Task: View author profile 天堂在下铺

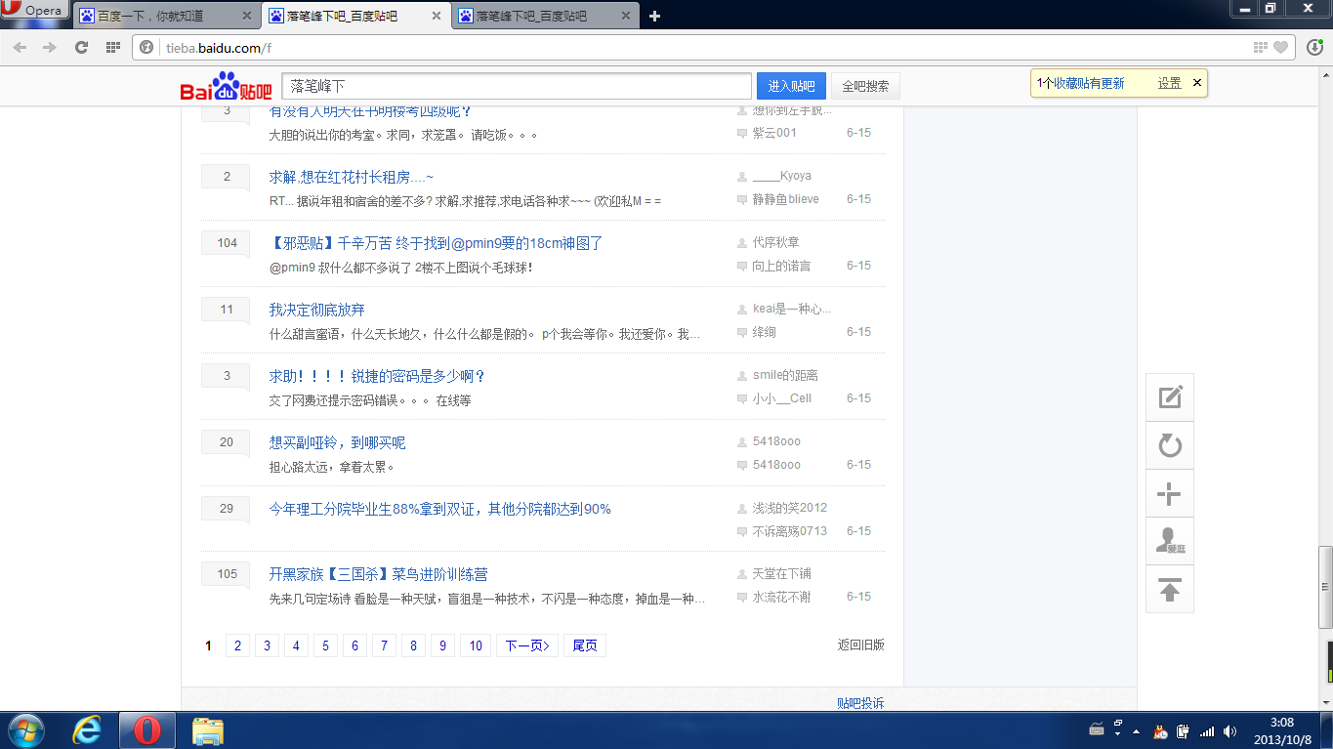Action: coord(781,573)
